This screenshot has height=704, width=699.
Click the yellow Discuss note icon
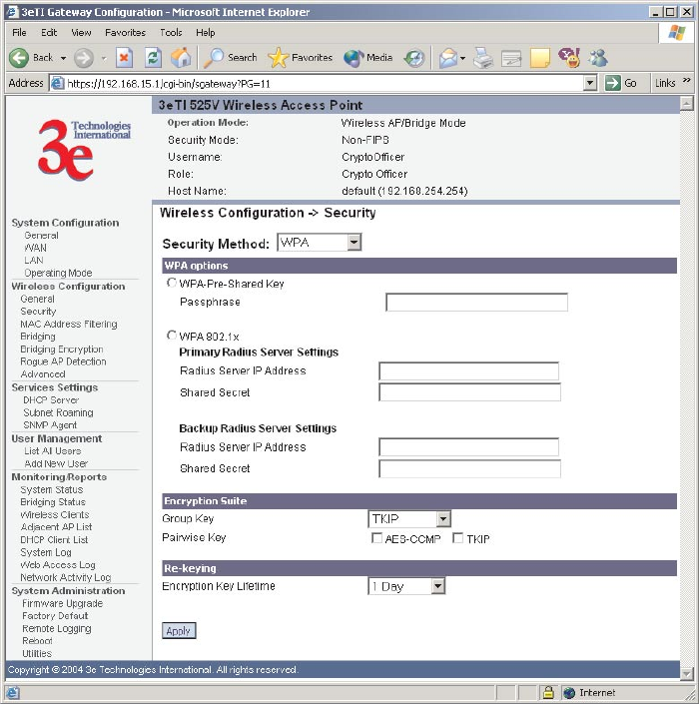click(x=539, y=58)
